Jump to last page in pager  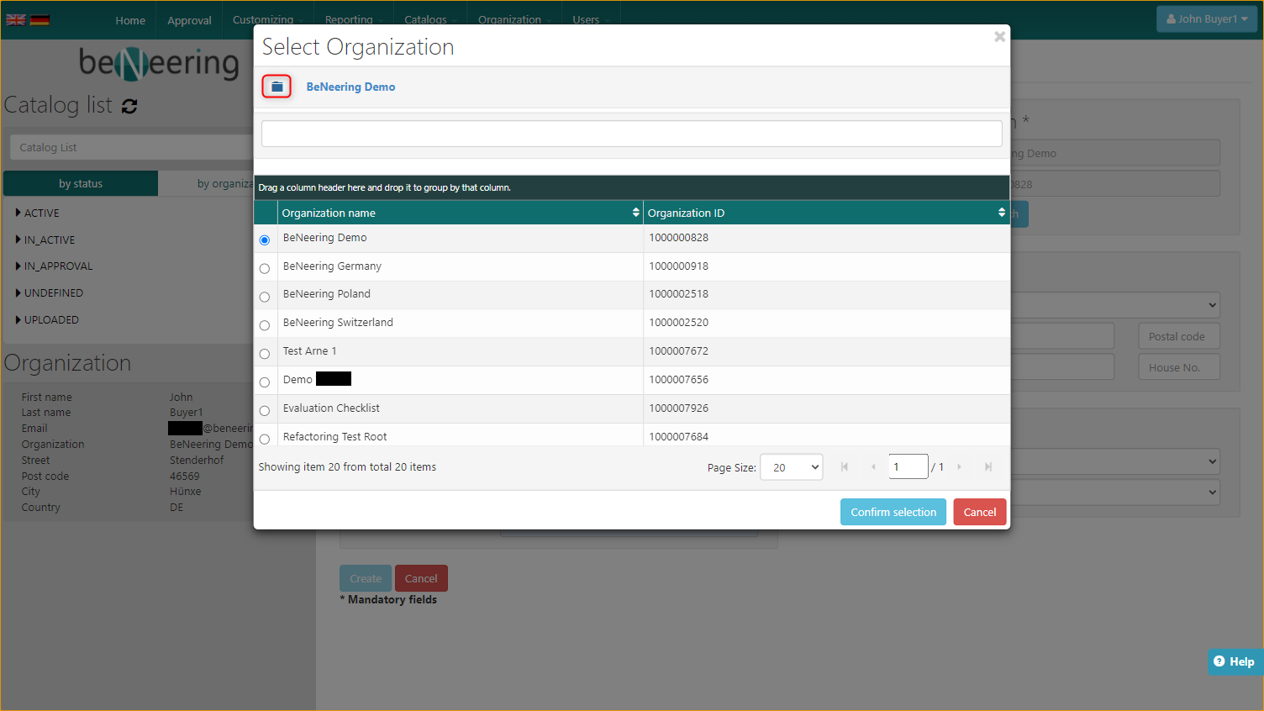[988, 467]
